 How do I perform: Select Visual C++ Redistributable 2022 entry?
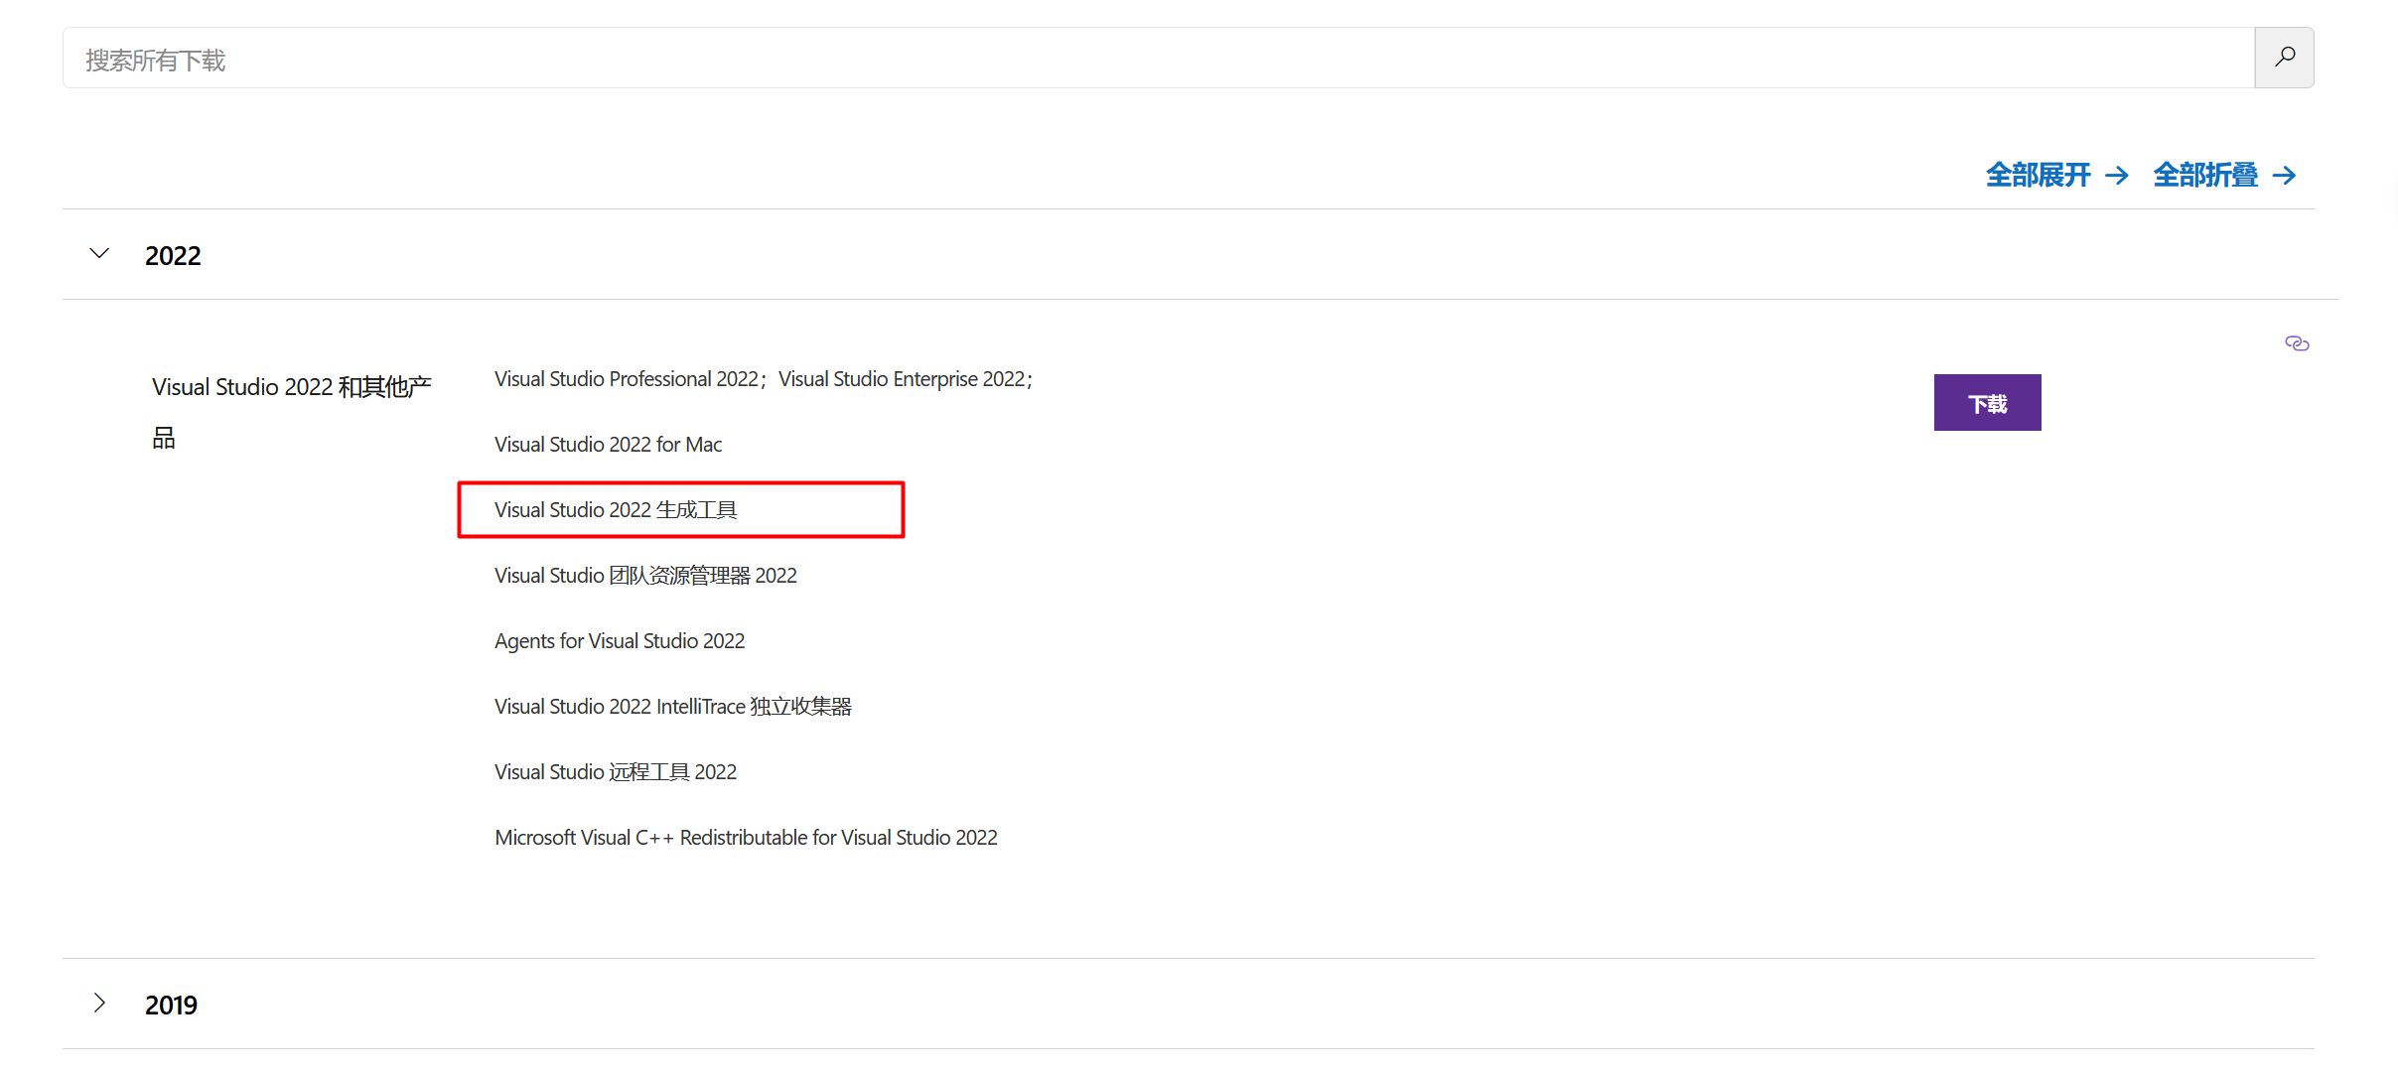pos(746,838)
